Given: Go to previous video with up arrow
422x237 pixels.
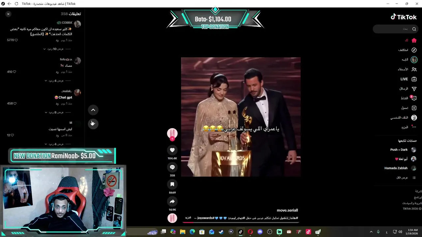Looking at the screenshot, I should [93, 110].
